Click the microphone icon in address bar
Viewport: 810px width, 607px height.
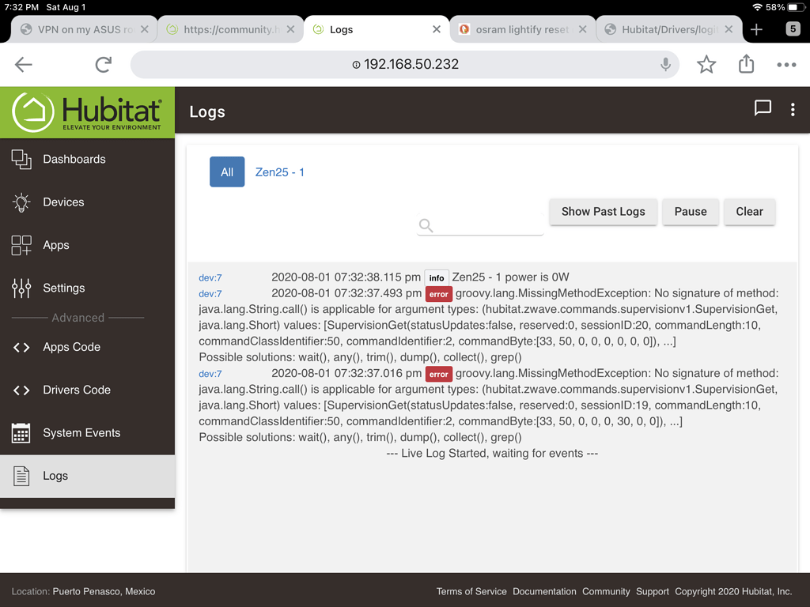[x=666, y=65]
